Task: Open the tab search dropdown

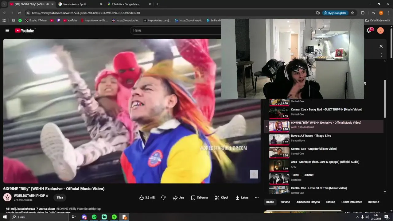Action: click(4, 4)
